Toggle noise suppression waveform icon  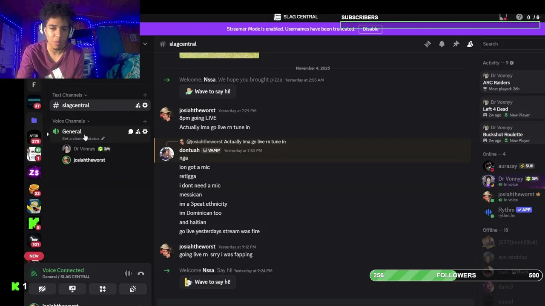pyautogui.click(x=128, y=274)
